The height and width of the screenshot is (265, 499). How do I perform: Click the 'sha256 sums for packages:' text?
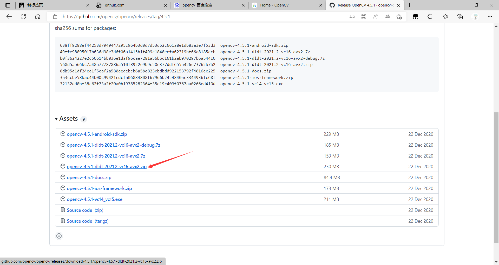(86, 28)
